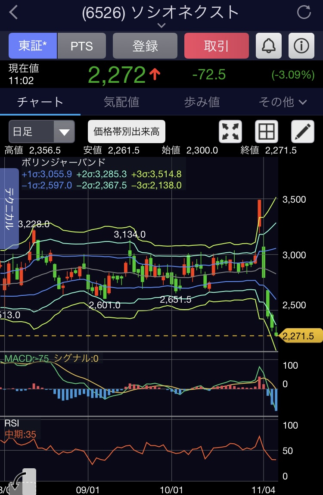The width and height of the screenshot is (323, 495).
Task: Expand chart to fullscreen view
Action: tap(230, 132)
